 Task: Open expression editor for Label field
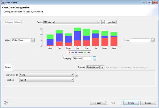pos(153,40)
